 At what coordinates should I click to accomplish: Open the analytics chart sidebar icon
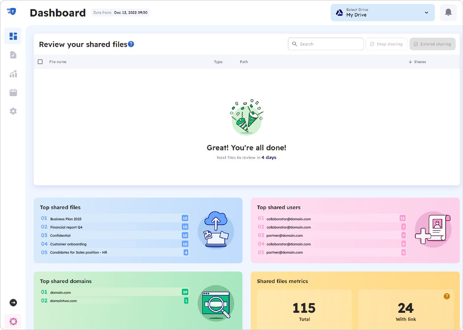13,74
